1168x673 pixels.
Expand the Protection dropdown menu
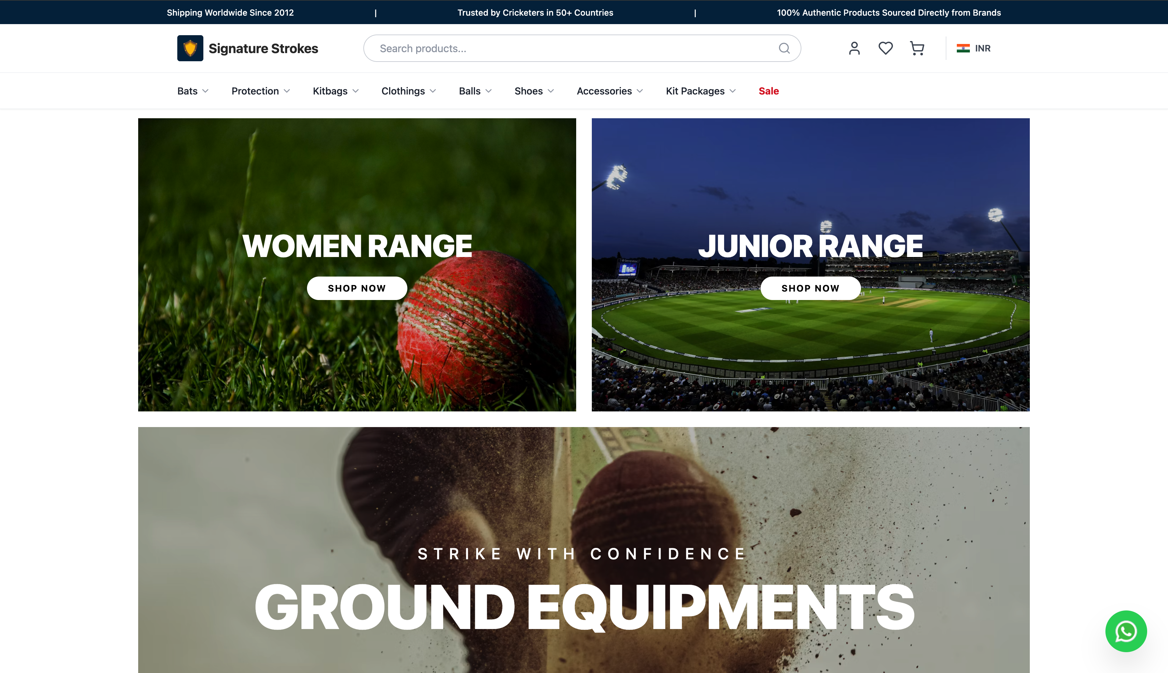pos(261,91)
